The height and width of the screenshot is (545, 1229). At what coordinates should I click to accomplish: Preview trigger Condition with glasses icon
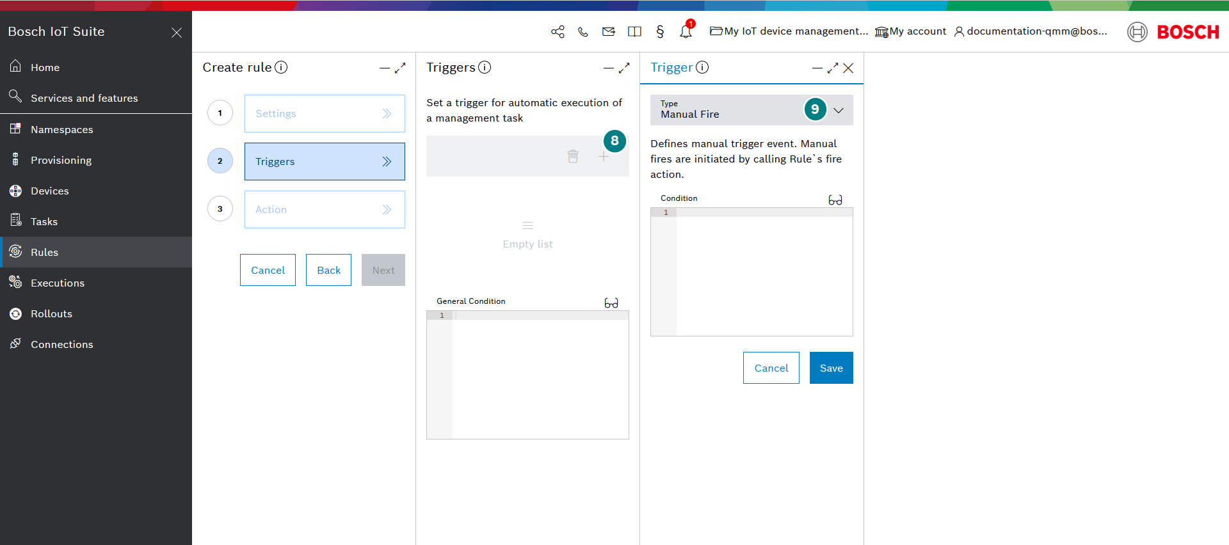point(835,200)
